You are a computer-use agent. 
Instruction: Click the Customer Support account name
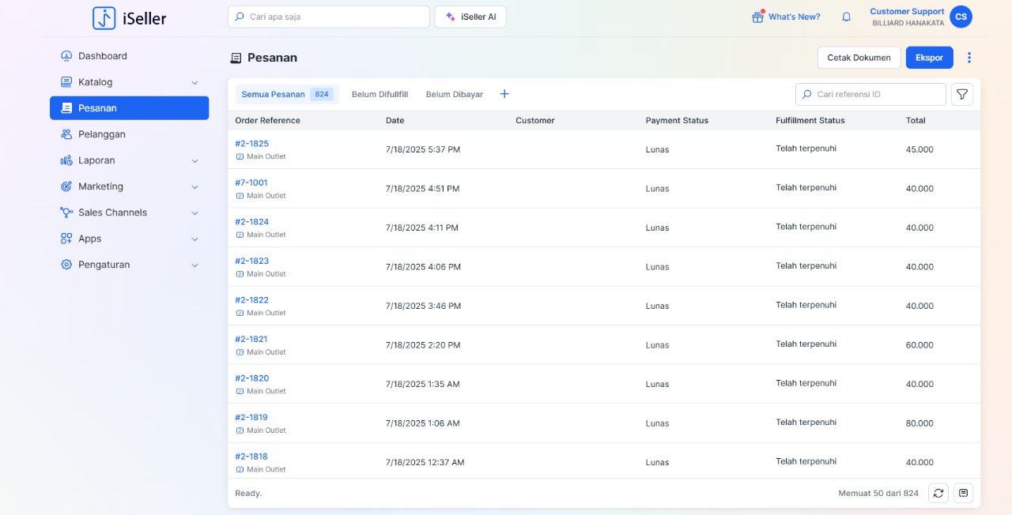(x=907, y=12)
